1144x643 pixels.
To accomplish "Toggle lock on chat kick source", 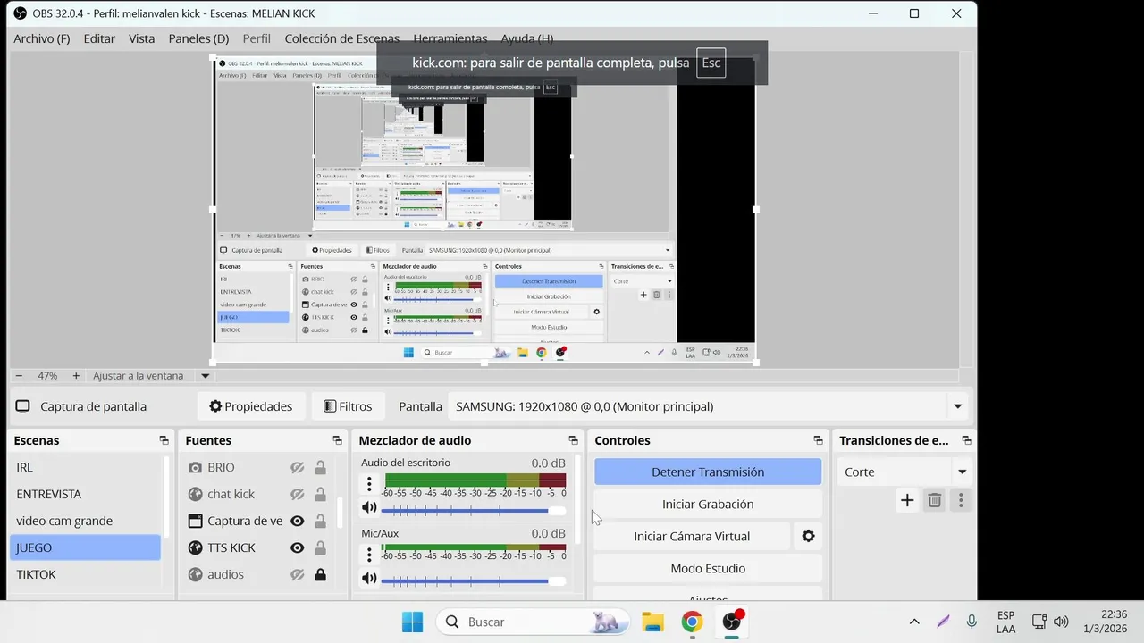I will pos(320,494).
